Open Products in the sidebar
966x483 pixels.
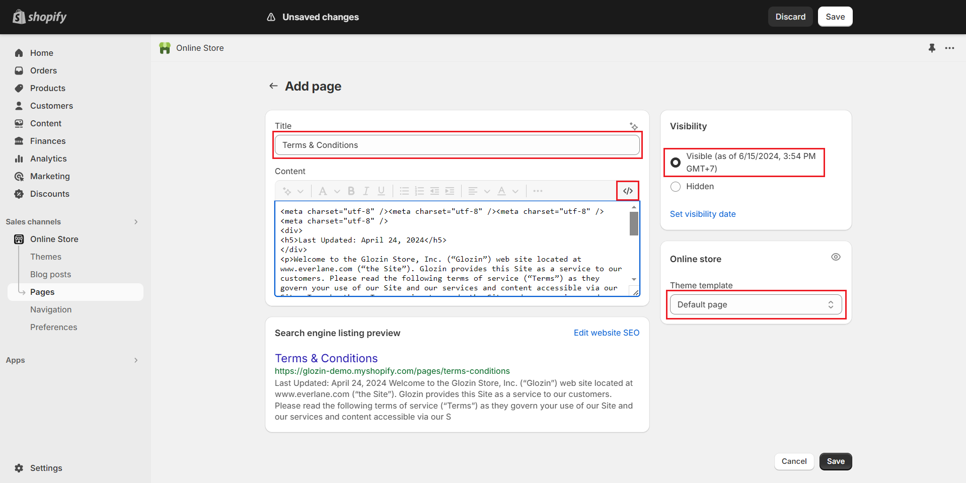coord(48,88)
